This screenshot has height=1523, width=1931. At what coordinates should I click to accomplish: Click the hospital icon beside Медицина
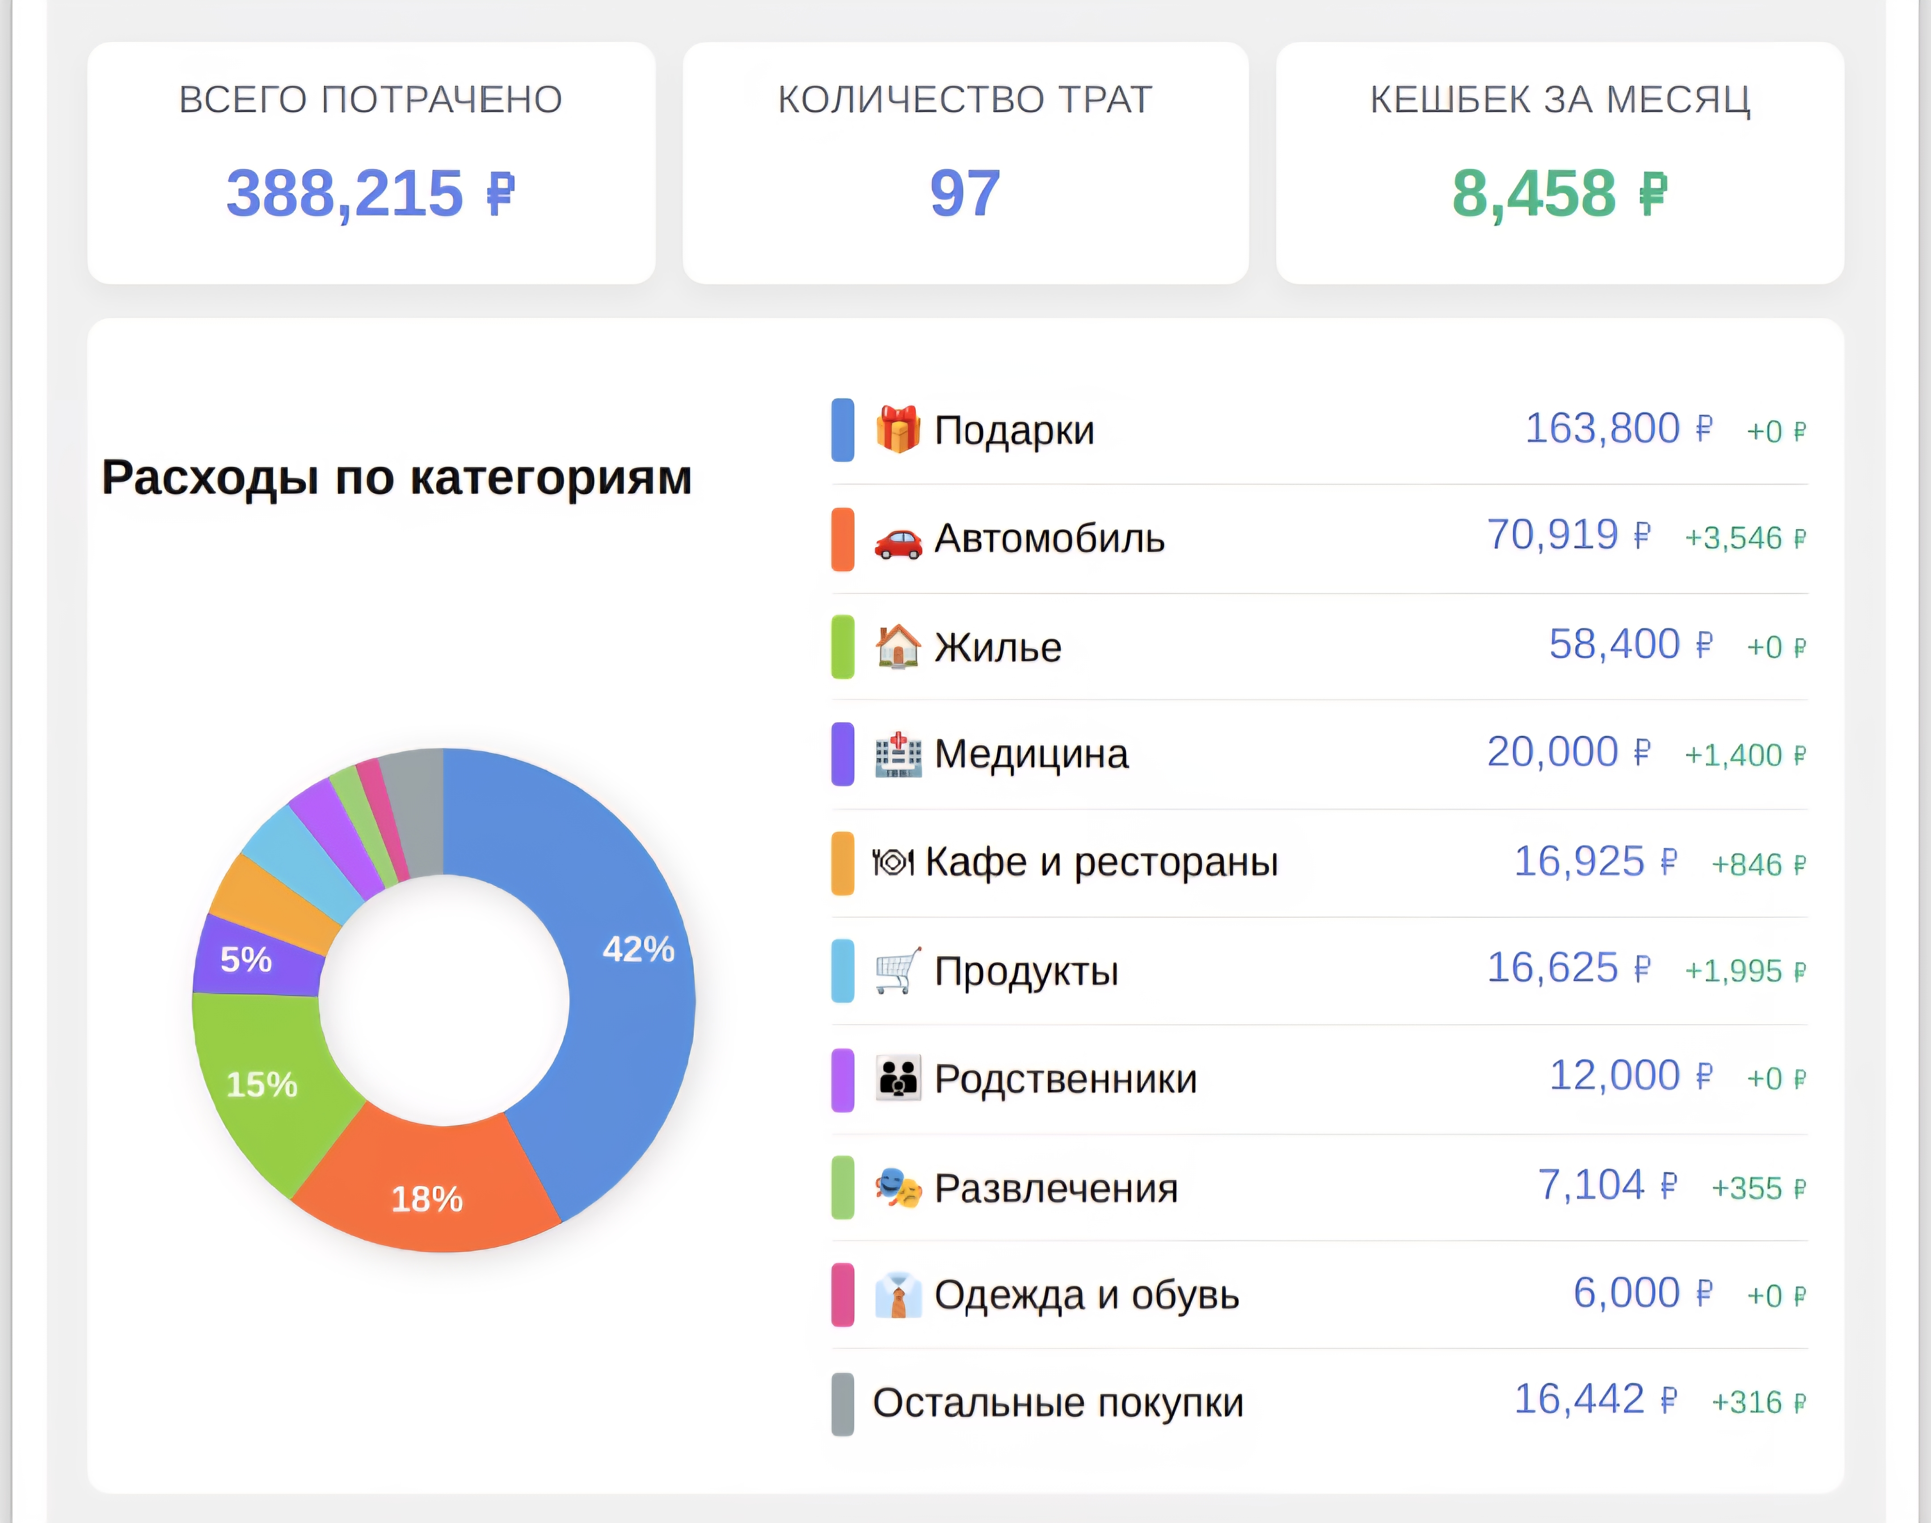point(897,754)
